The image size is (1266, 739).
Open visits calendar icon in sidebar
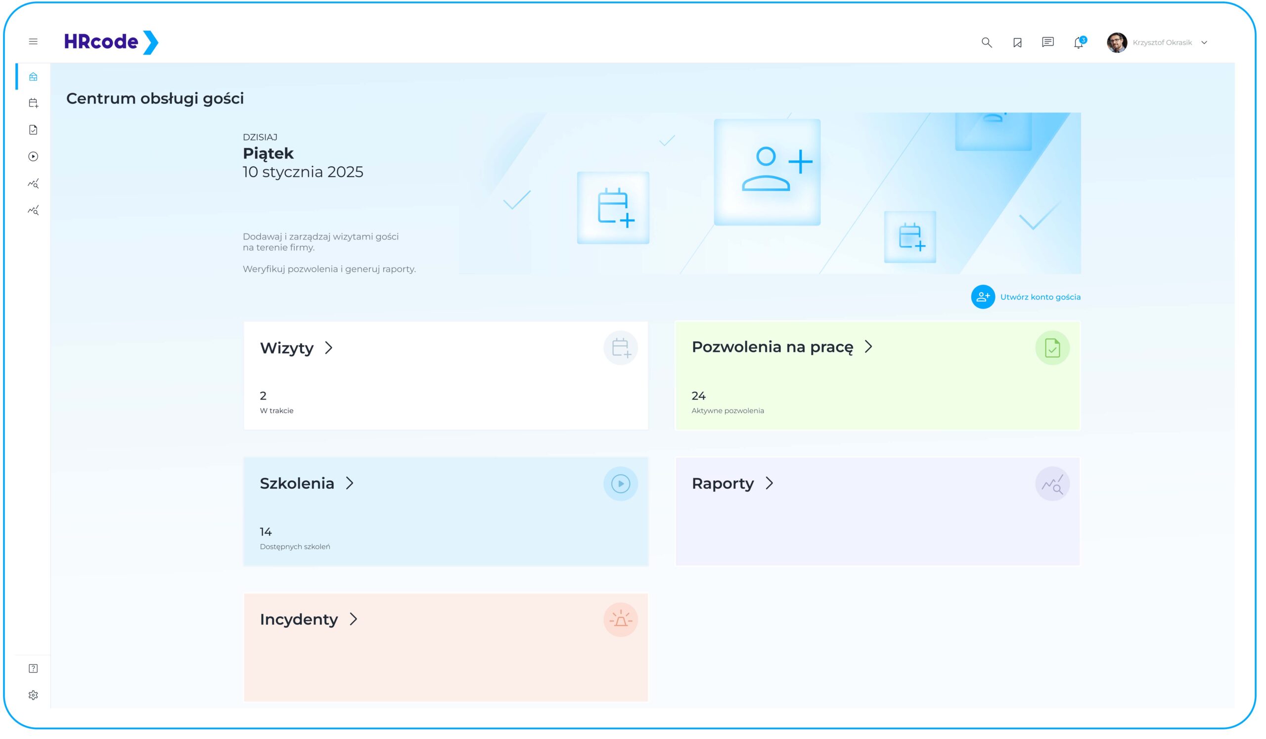click(33, 103)
